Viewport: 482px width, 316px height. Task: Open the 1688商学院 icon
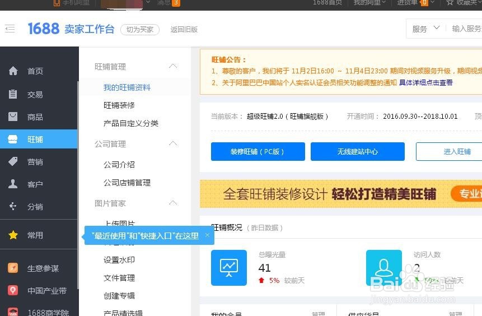(13, 312)
